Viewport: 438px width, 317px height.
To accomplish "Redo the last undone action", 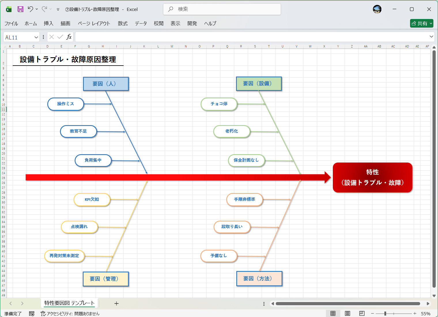I will click(44, 9).
